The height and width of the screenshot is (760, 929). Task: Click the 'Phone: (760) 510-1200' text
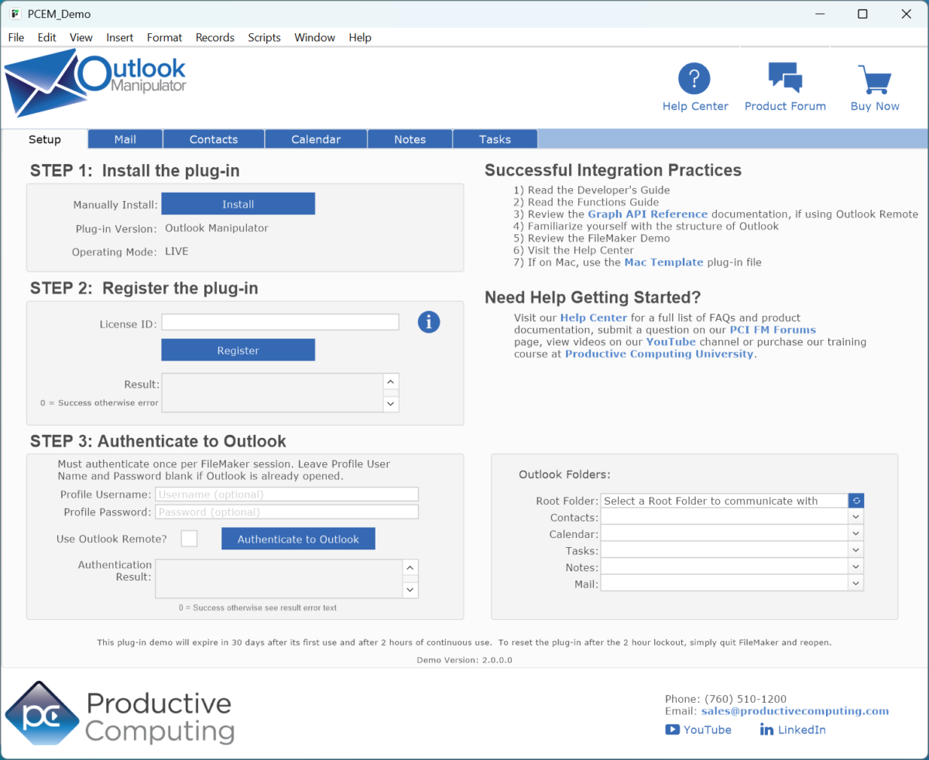tap(725, 699)
